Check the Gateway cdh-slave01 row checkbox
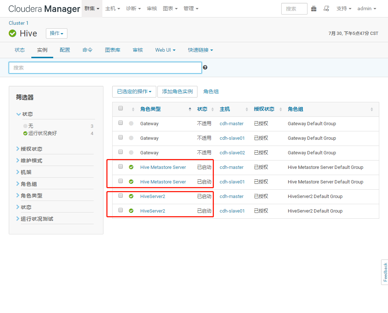 121,138
